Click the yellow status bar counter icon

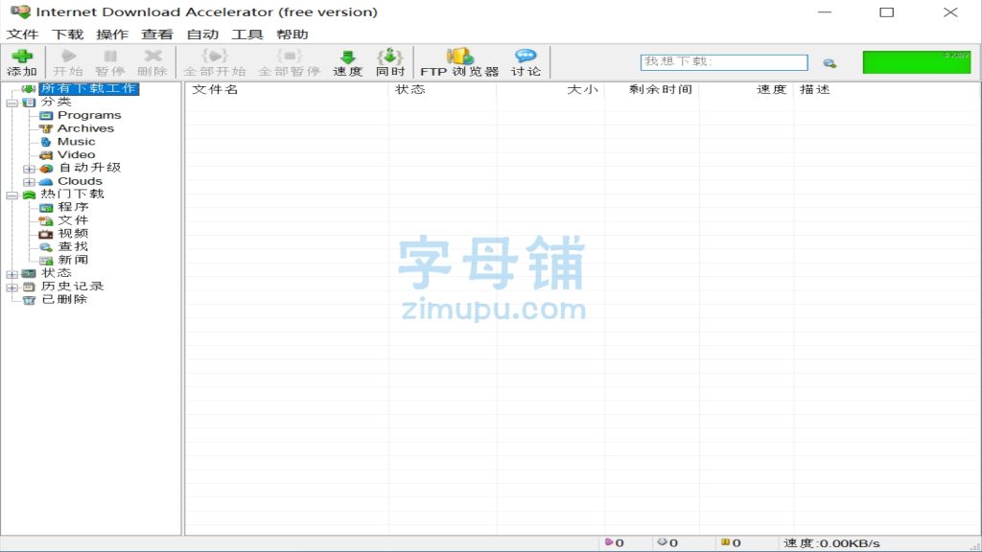[725, 542]
